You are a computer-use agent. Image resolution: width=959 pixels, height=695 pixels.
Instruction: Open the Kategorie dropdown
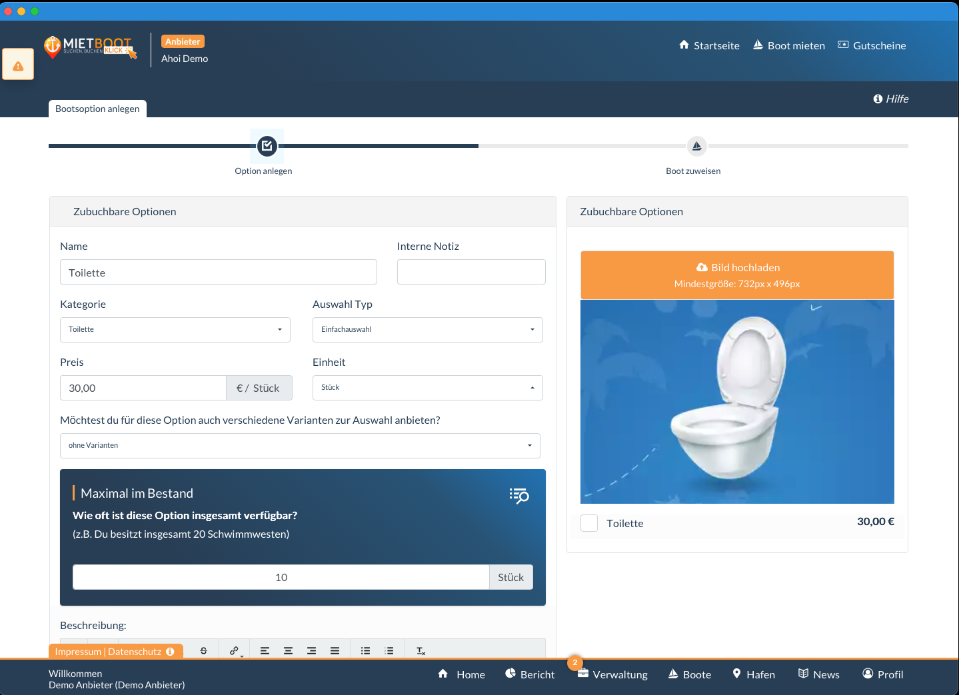click(x=175, y=330)
